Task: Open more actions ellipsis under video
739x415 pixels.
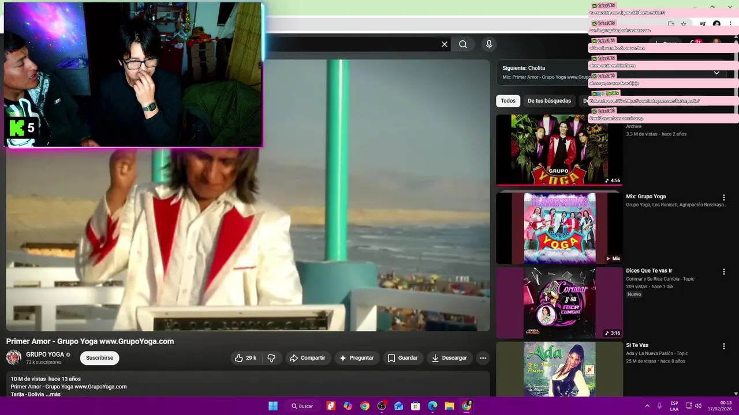Action: click(483, 358)
